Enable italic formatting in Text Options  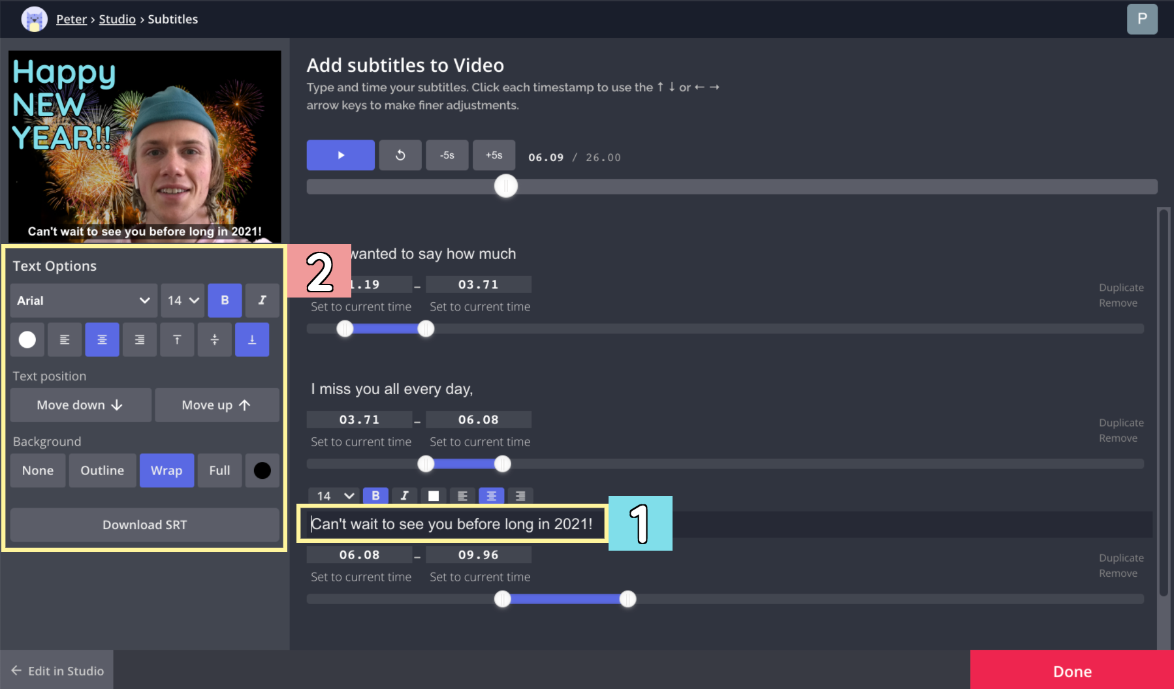(x=262, y=300)
